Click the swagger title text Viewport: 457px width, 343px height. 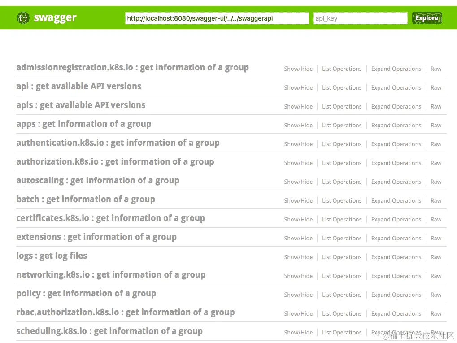coord(55,18)
